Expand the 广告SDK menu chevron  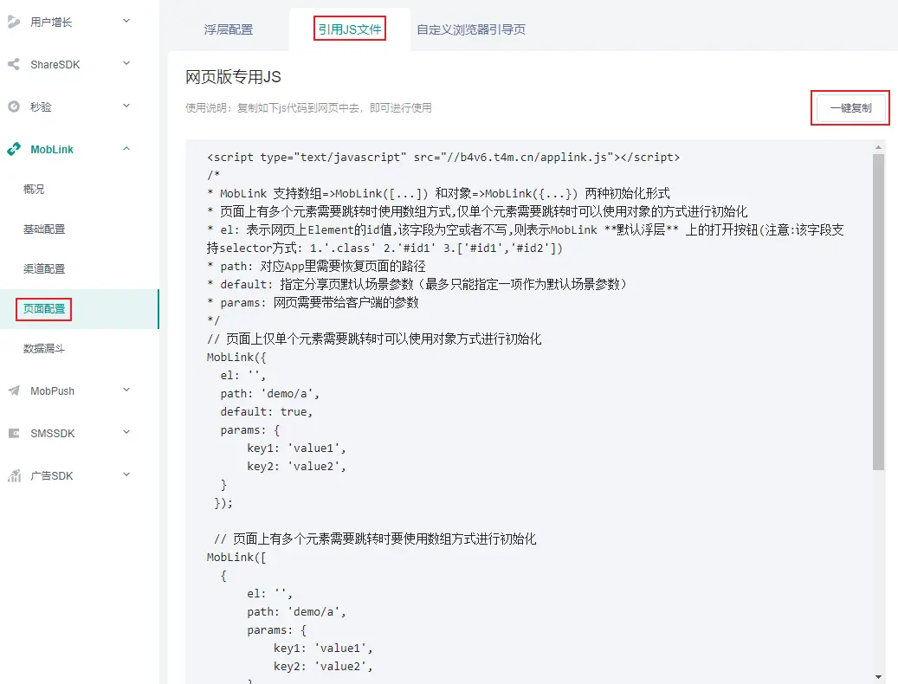pos(126,475)
